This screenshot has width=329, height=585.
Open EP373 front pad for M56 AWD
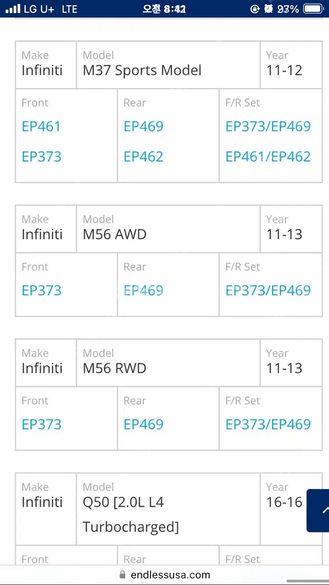click(x=42, y=290)
